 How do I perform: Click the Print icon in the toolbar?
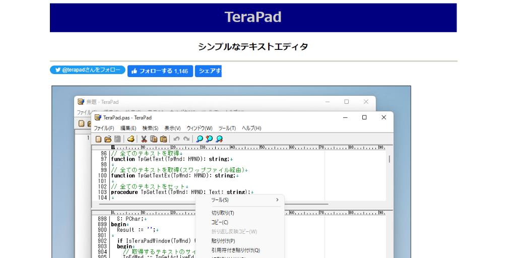click(x=131, y=139)
